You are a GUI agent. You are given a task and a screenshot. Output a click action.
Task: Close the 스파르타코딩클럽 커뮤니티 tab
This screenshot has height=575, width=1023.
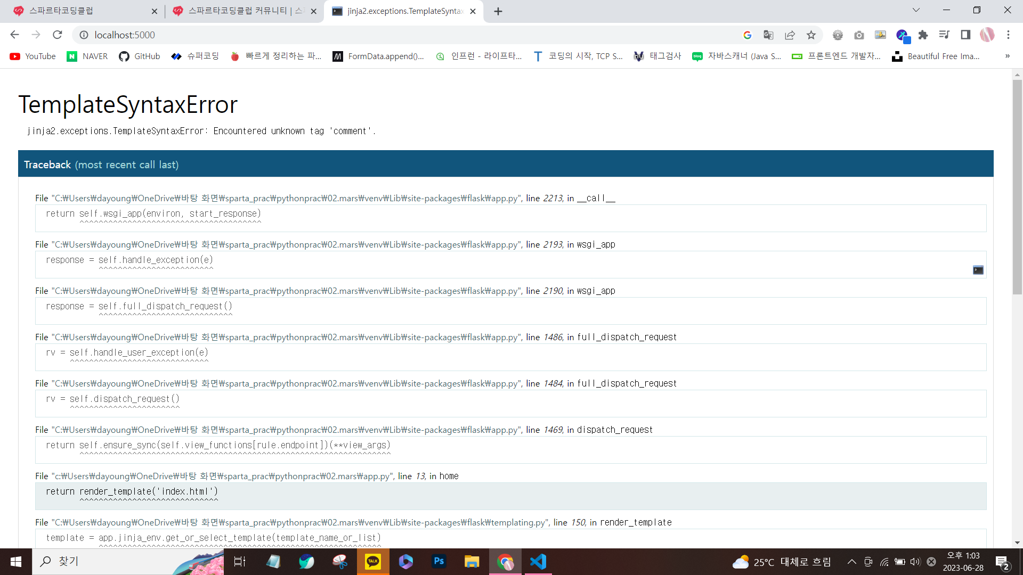(313, 11)
